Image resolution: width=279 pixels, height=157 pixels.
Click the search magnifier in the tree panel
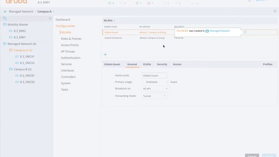[50, 18]
